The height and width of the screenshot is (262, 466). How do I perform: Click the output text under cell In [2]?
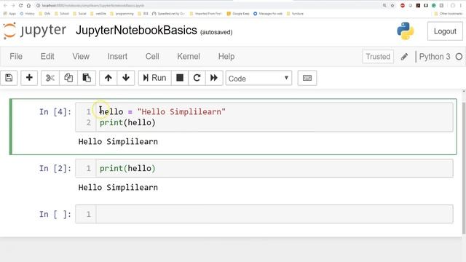click(x=118, y=188)
